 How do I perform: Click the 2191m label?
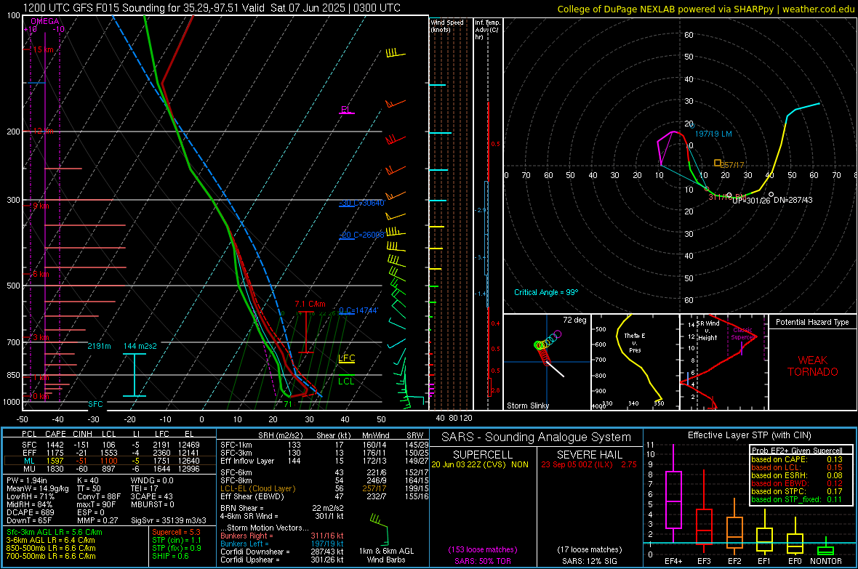[99, 346]
